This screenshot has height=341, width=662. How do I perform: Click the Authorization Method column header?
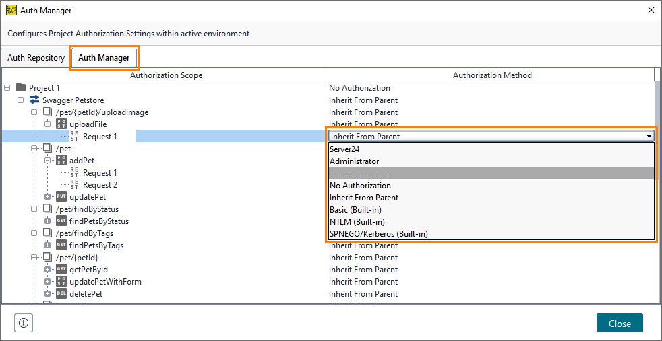492,75
